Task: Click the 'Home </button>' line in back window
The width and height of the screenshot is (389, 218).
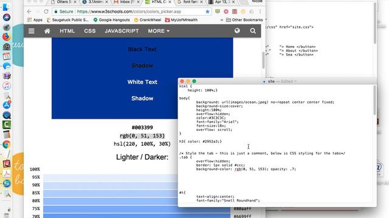Action: [297, 47]
